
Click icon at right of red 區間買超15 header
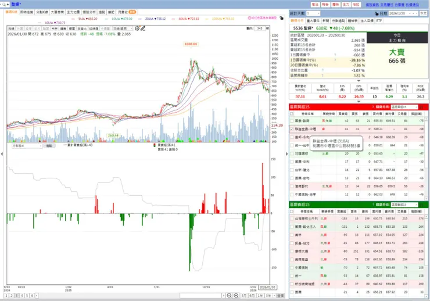point(421,107)
